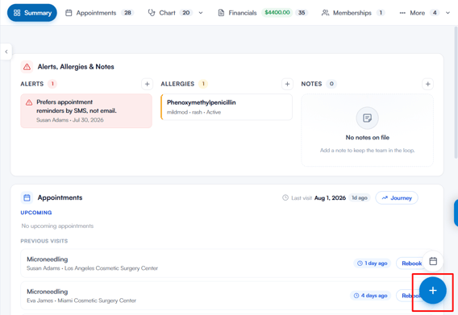Click the Journey button
458x315 pixels.
click(397, 198)
